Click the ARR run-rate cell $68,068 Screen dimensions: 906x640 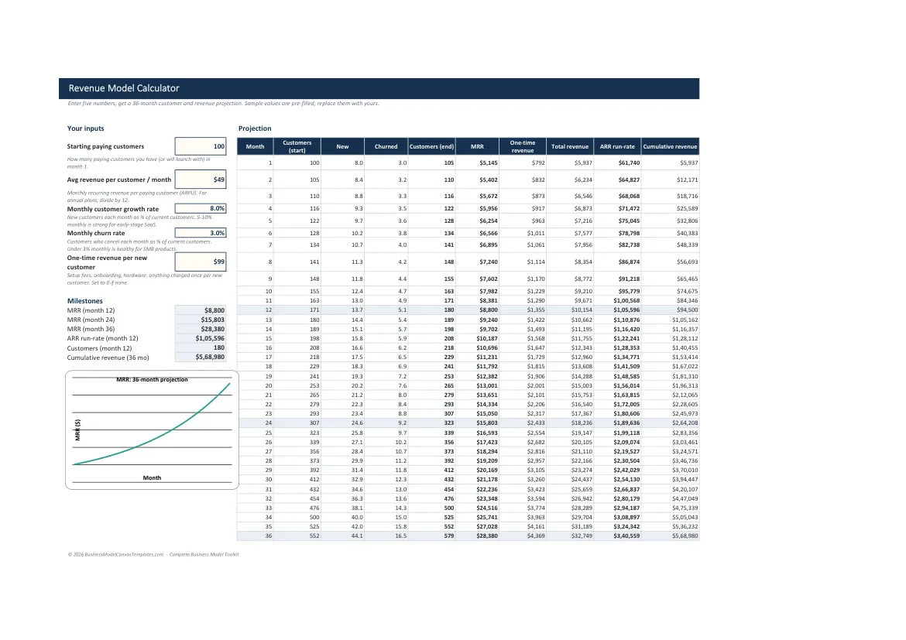[617, 196]
